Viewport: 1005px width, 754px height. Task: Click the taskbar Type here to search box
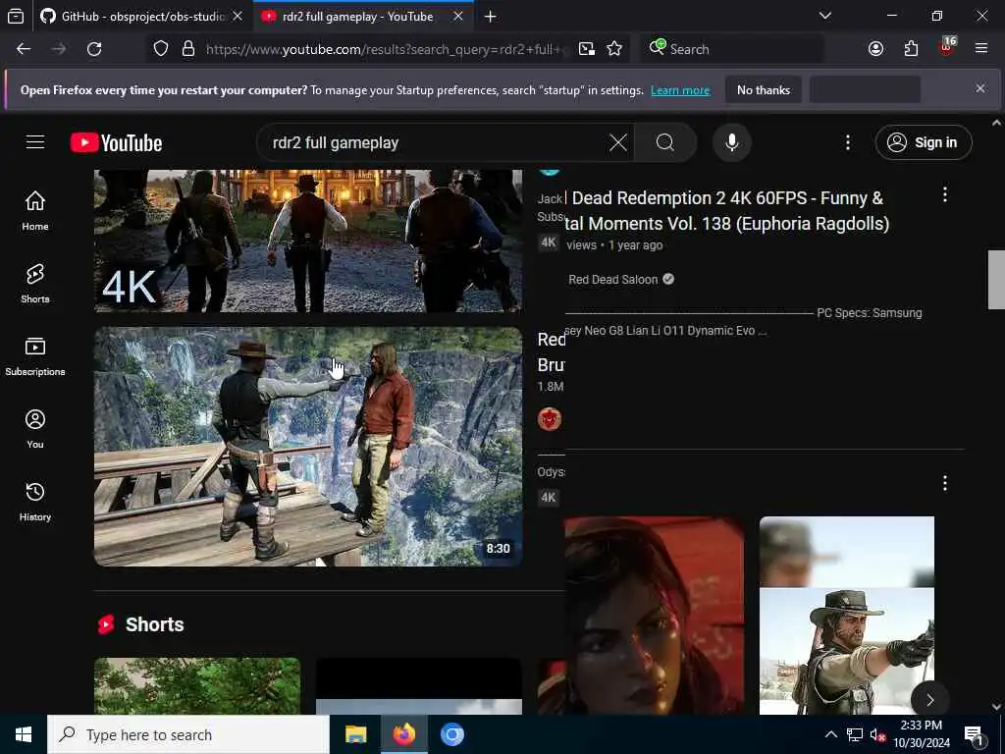pyautogui.click(x=188, y=734)
